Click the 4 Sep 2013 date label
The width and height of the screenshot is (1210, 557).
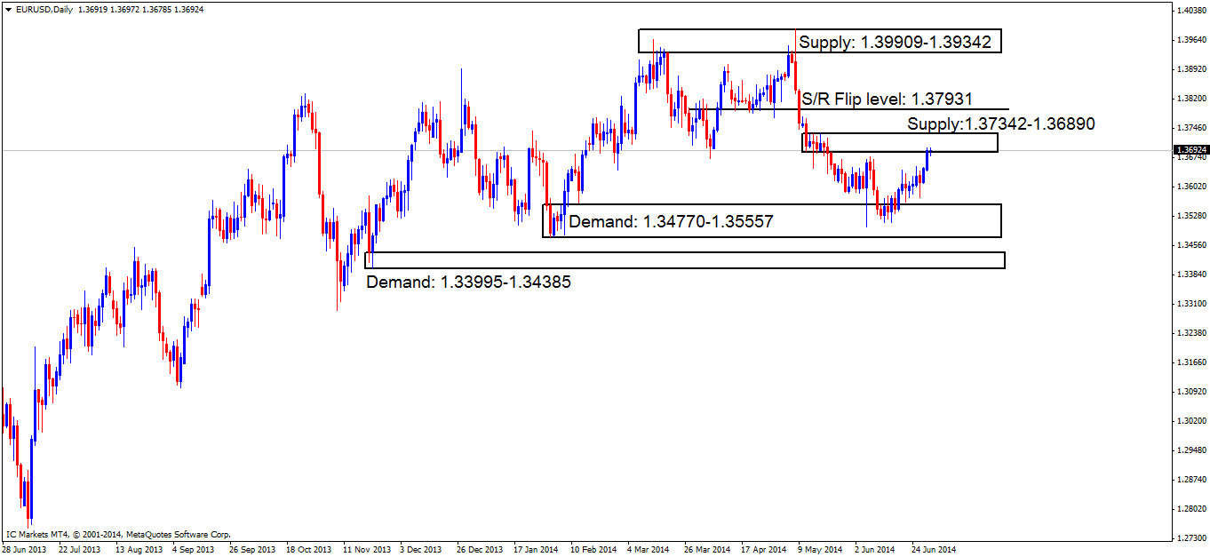tap(195, 550)
